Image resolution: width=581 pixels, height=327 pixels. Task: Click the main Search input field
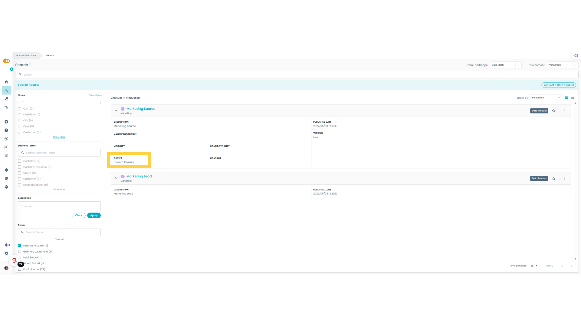(x=297, y=74)
